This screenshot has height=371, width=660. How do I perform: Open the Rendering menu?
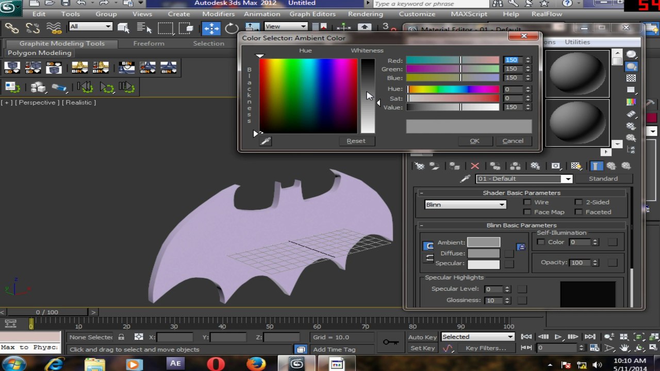click(365, 14)
